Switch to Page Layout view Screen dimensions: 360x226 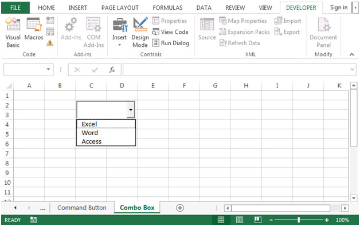(239, 220)
